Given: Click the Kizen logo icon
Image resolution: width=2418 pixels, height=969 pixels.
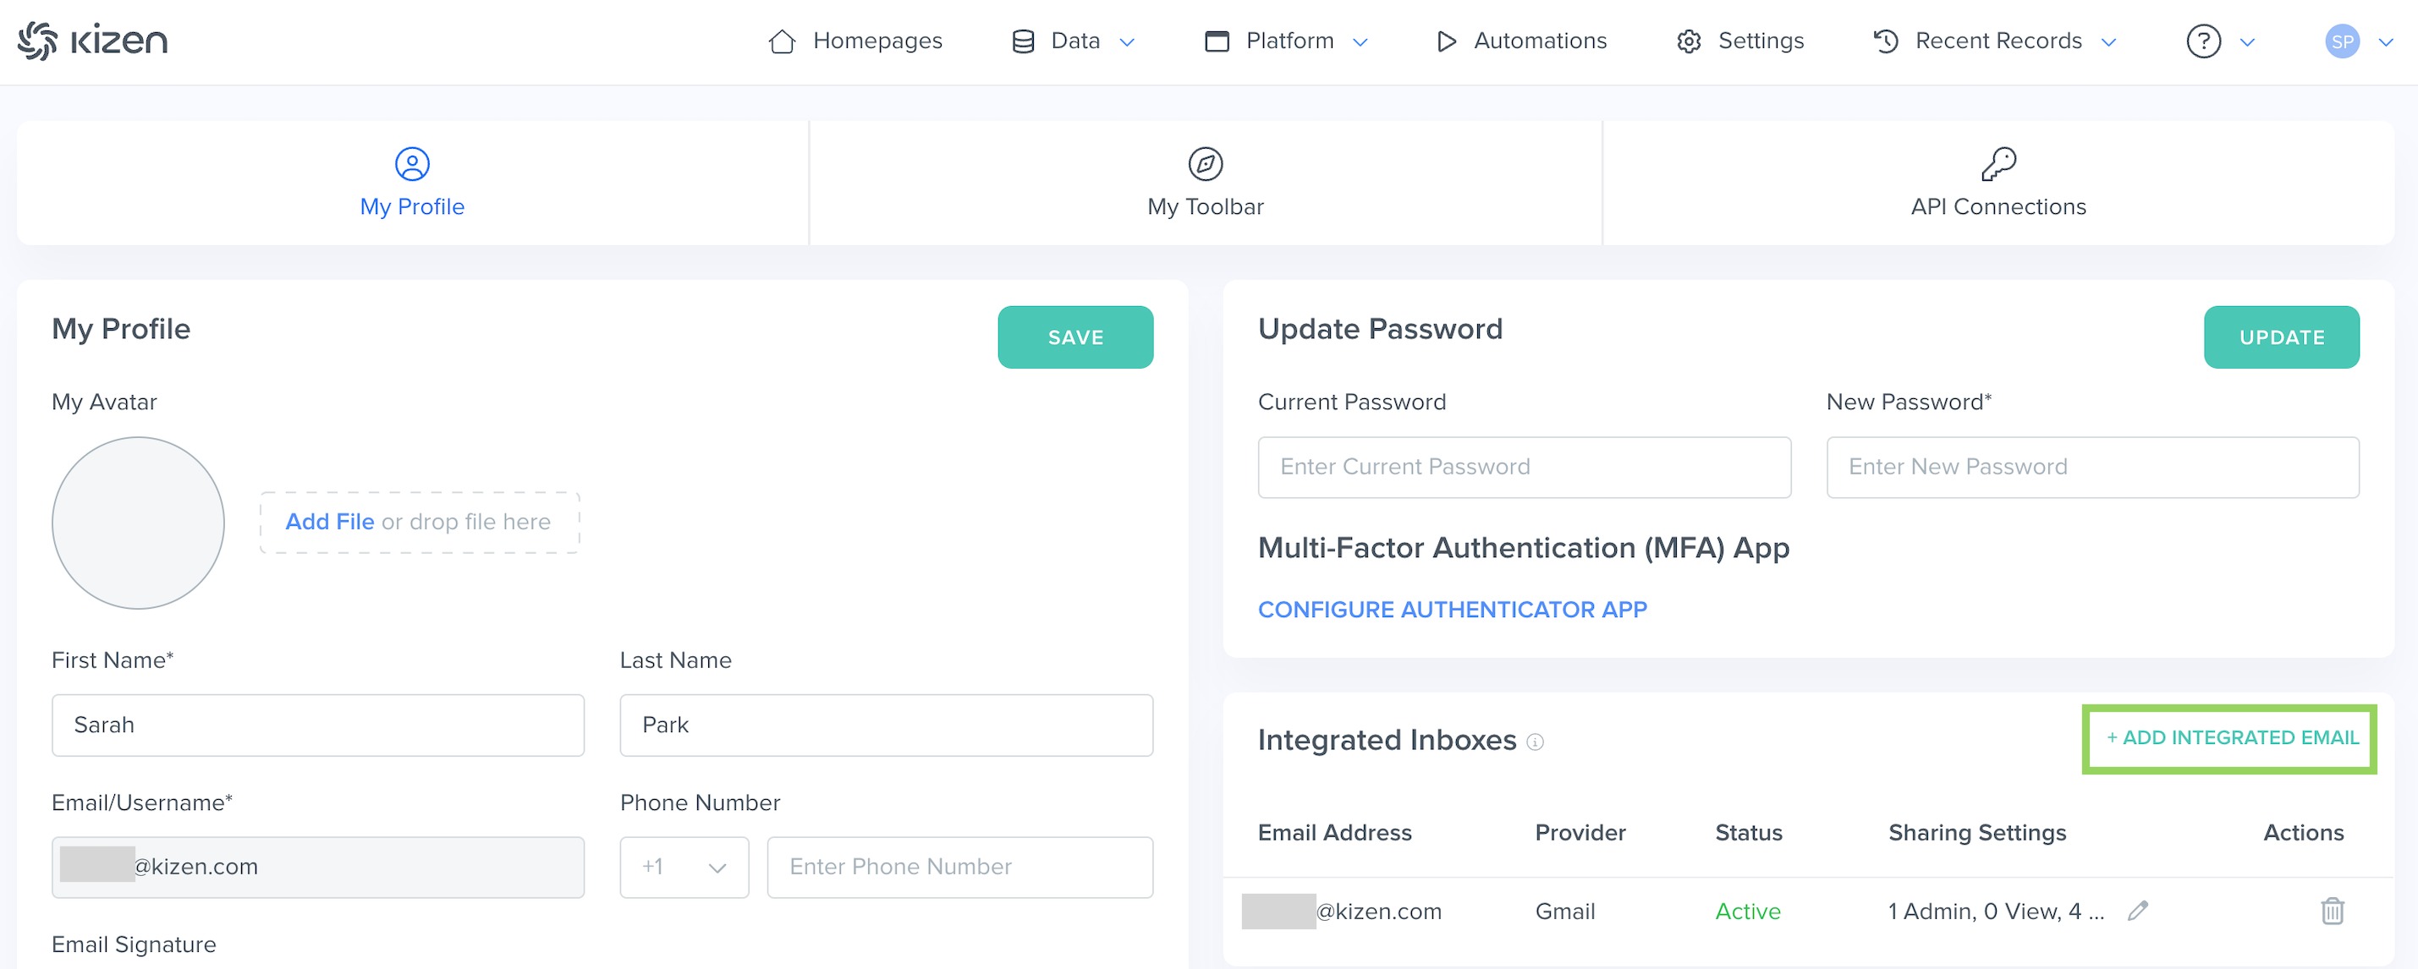Looking at the screenshot, I should 37,41.
